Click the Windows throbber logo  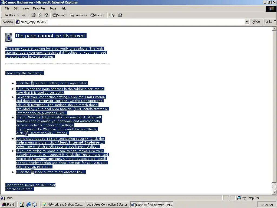pyautogui.click(x=271, y=8)
